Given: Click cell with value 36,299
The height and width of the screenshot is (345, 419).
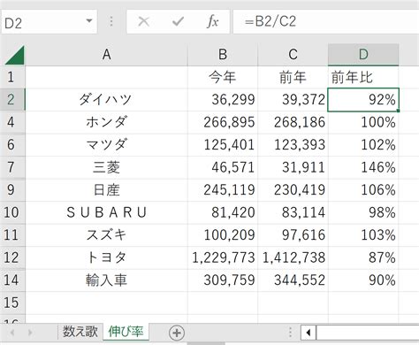Looking at the screenshot, I should pos(223,100).
